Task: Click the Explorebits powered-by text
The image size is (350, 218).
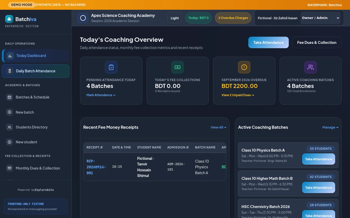Action: pyautogui.click(x=44, y=190)
